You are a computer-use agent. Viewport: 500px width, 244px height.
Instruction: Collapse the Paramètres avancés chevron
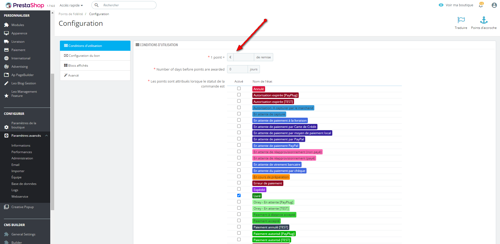(46, 136)
